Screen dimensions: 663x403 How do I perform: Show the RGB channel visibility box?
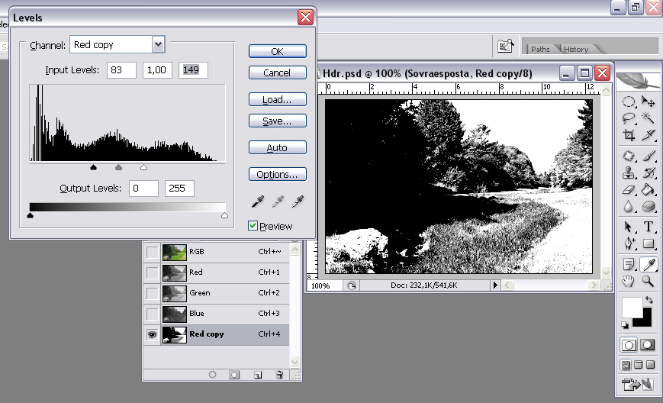pos(152,251)
